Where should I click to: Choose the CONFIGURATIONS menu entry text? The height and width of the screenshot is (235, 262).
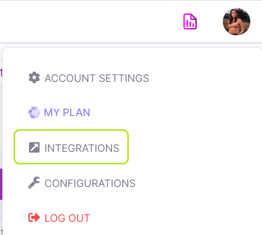click(x=90, y=183)
